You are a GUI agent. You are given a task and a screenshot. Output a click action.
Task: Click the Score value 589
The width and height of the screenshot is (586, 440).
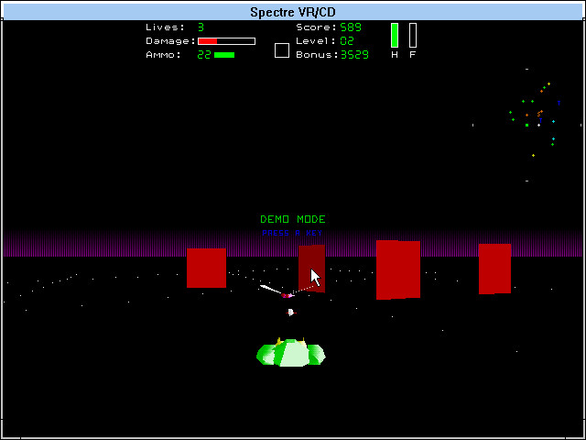351,27
